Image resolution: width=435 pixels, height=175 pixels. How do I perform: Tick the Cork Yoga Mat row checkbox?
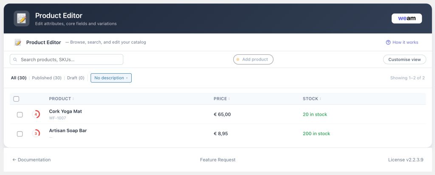20,114
